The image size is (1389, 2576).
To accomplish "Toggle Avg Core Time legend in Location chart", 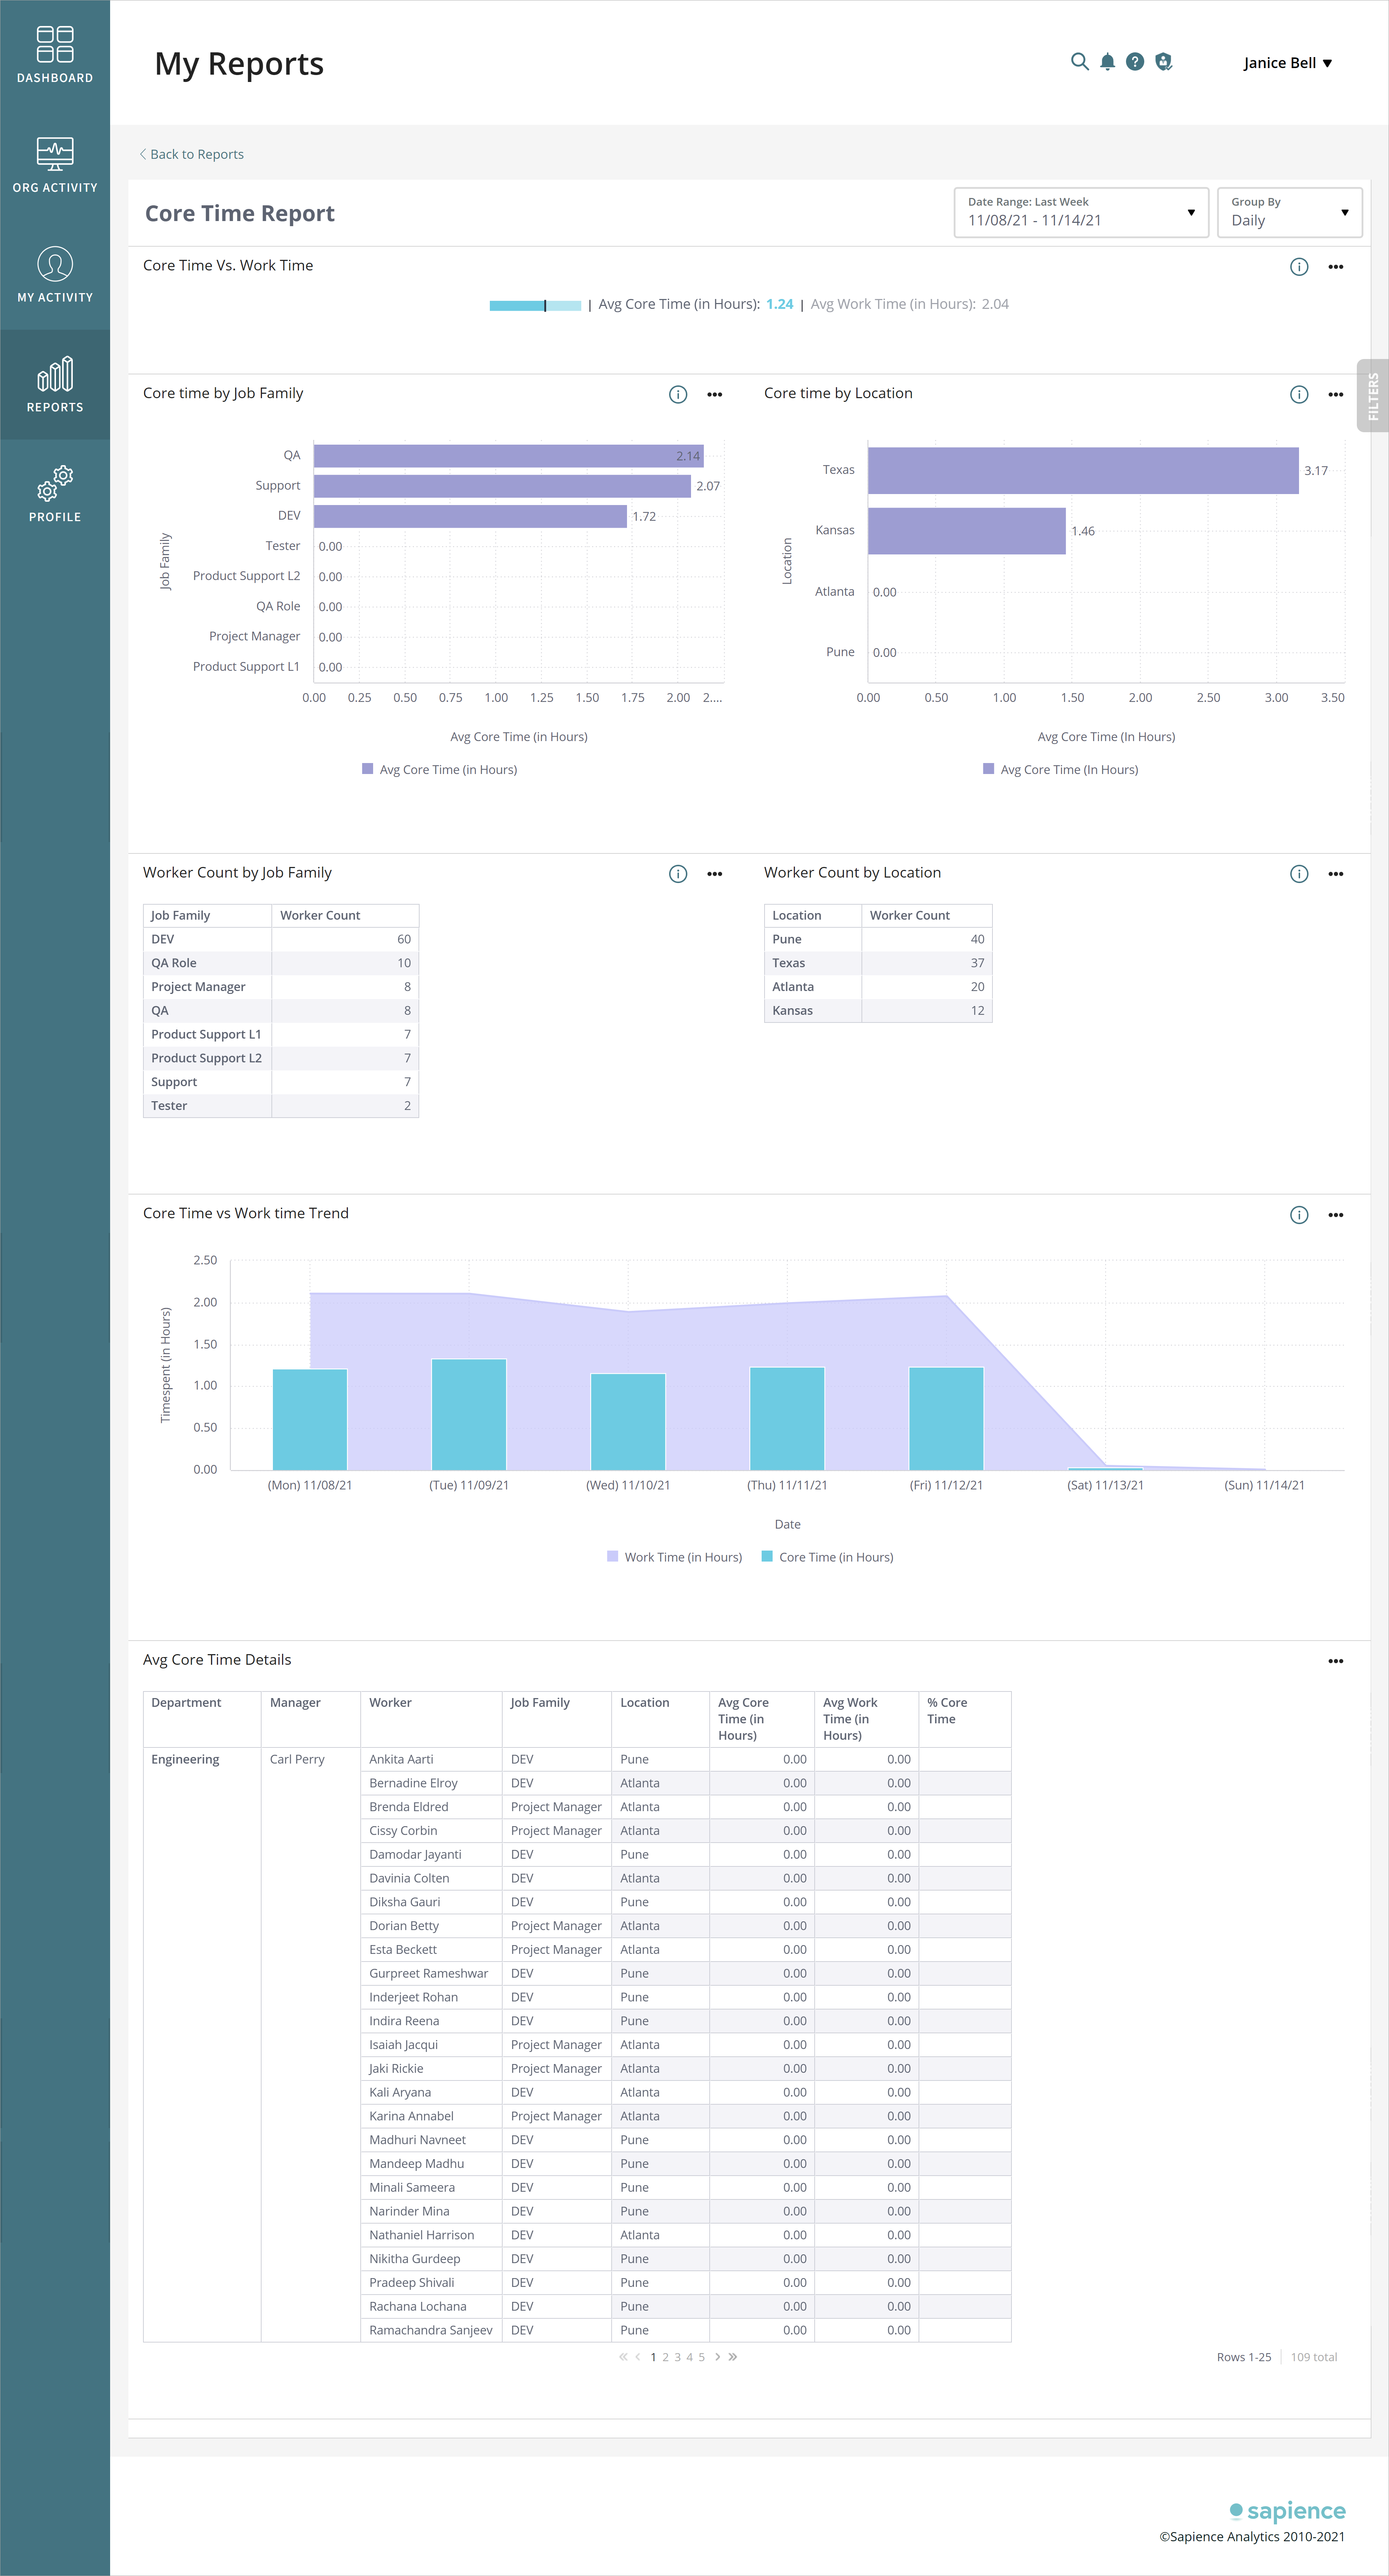I will coord(1060,770).
